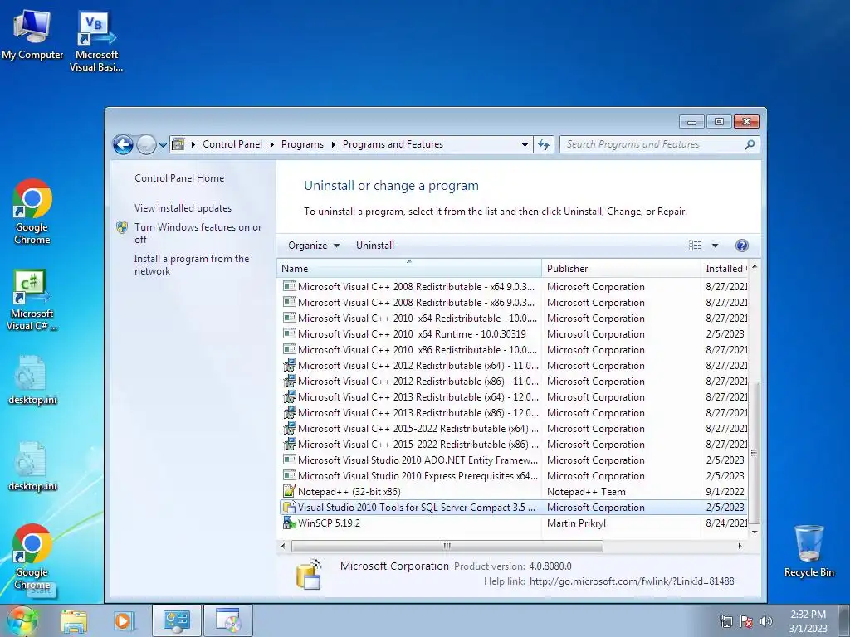This screenshot has width=850, height=637.
Task: Click the scroll right arrow
Action: pos(740,546)
